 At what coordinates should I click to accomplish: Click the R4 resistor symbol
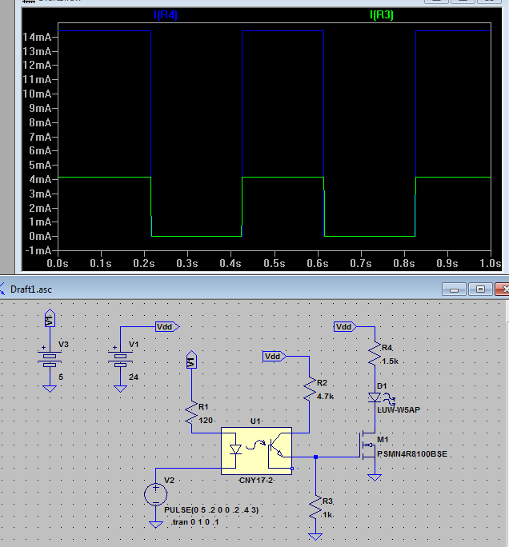click(375, 353)
